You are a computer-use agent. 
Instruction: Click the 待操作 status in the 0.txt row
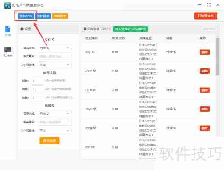[171, 52]
